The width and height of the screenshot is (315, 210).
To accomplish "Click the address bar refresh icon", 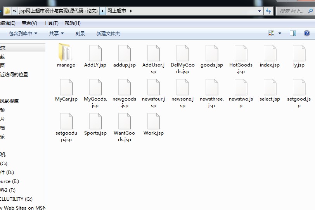I will [x=268, y=11].
